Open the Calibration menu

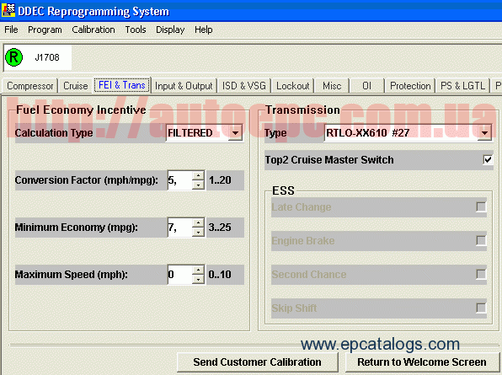tap(93, 29)
